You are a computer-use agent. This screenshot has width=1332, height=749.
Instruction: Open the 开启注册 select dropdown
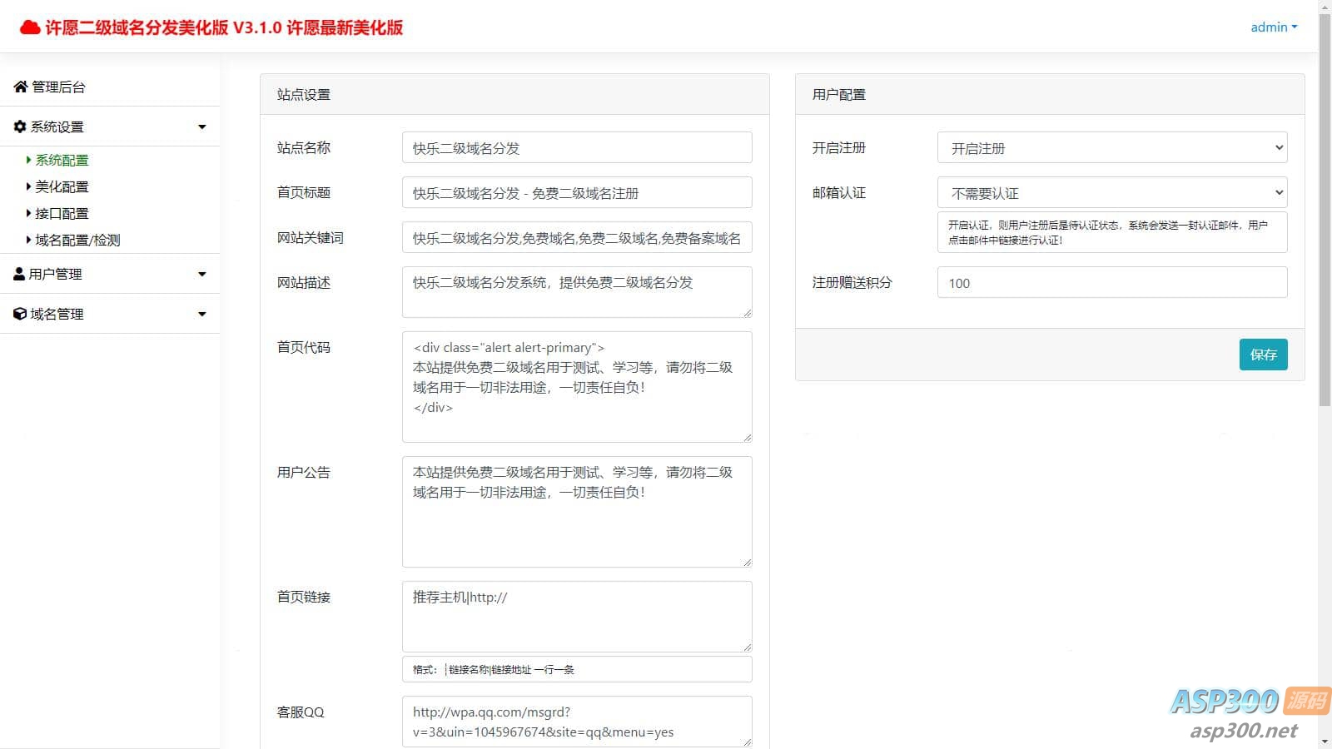point(1111,148)
